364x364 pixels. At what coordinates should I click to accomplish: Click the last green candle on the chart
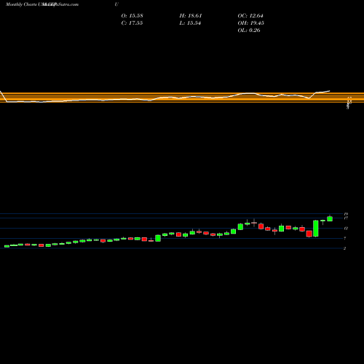pyautogui.click(x=330, y=219)
